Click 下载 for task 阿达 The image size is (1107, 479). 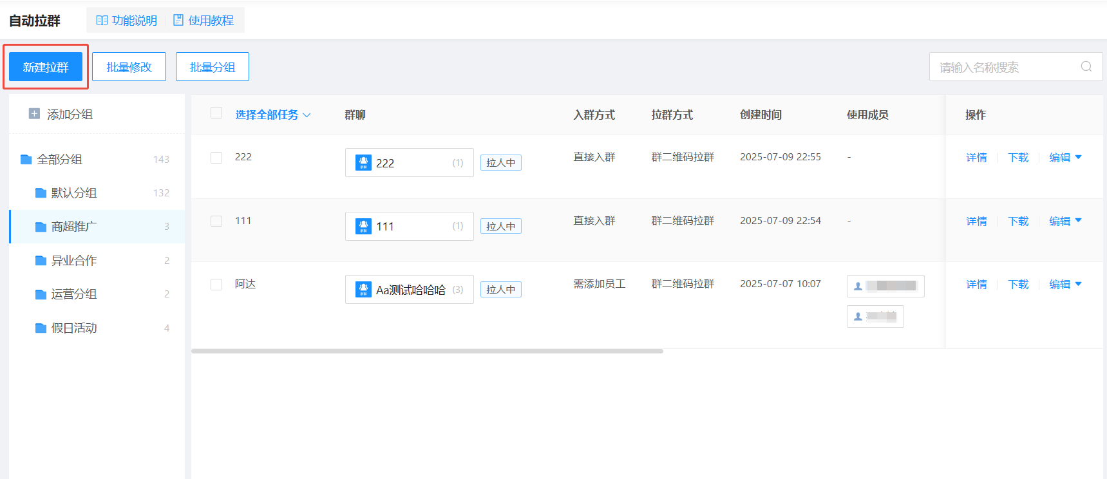pyautogui.click(x=1018, y=284)
